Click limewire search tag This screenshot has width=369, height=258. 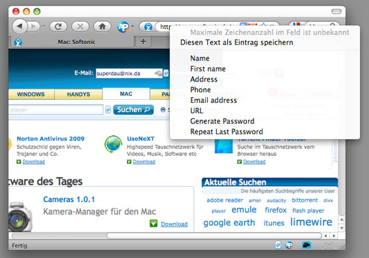(x=311, y=222)
